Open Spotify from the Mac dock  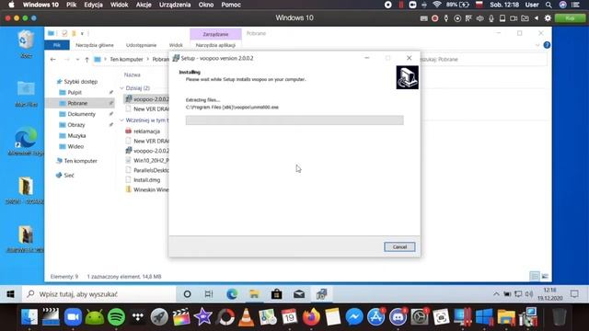point(117,317)
